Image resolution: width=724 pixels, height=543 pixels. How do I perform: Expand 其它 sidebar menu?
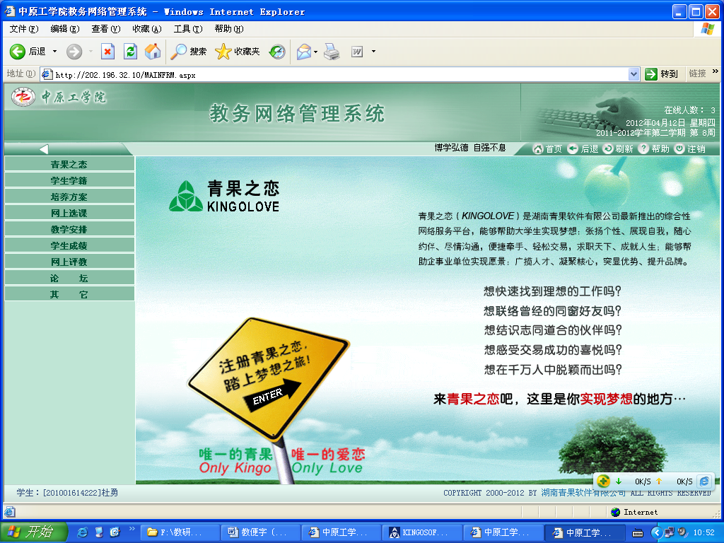click(69, 293)
